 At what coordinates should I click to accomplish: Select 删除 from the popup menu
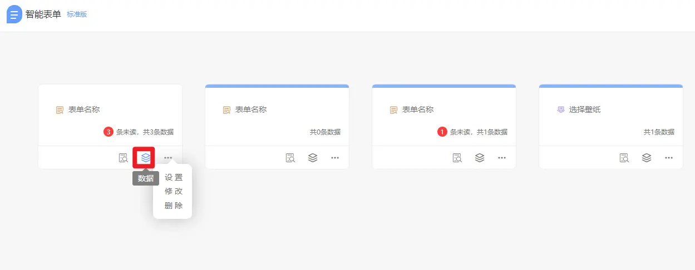(x=174, y=206)
